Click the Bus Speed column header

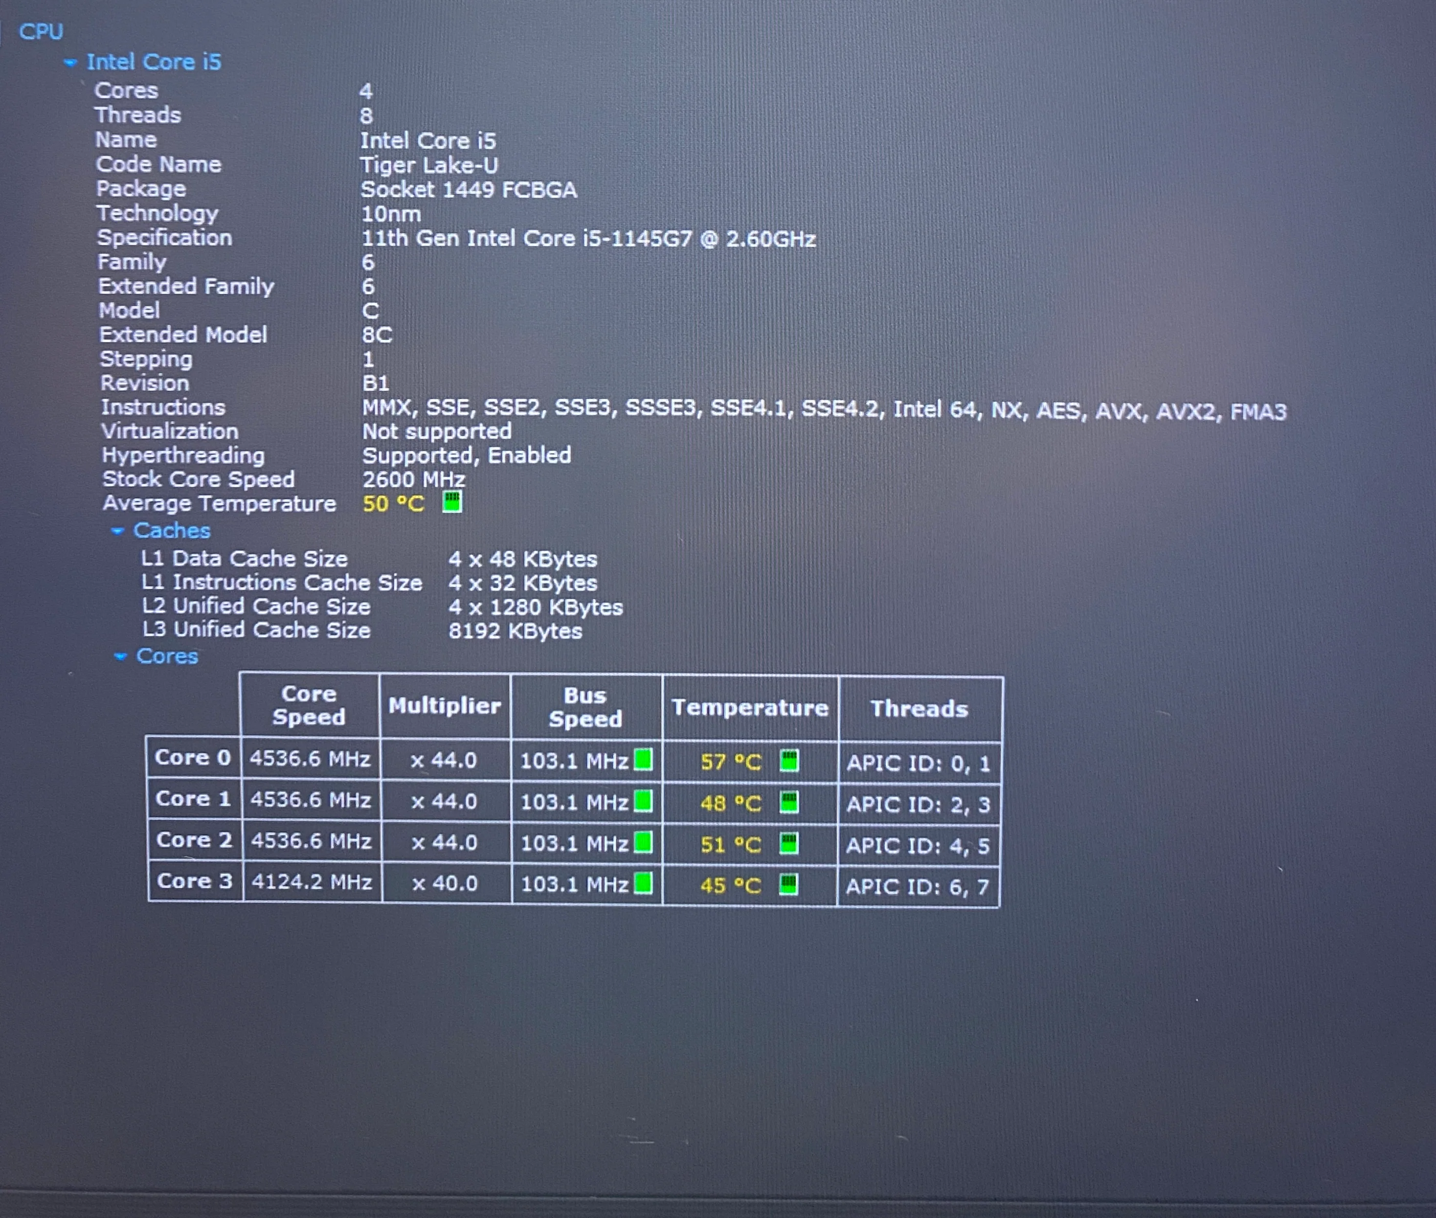tap(585, 707)
